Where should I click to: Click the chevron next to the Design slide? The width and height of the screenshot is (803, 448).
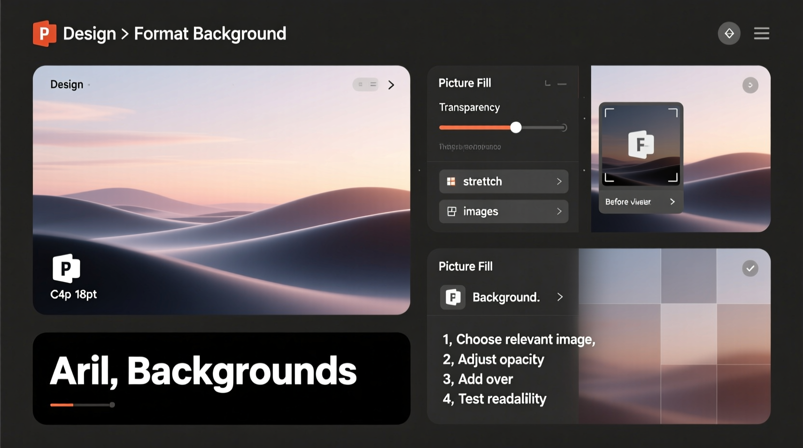coord(391,84)
